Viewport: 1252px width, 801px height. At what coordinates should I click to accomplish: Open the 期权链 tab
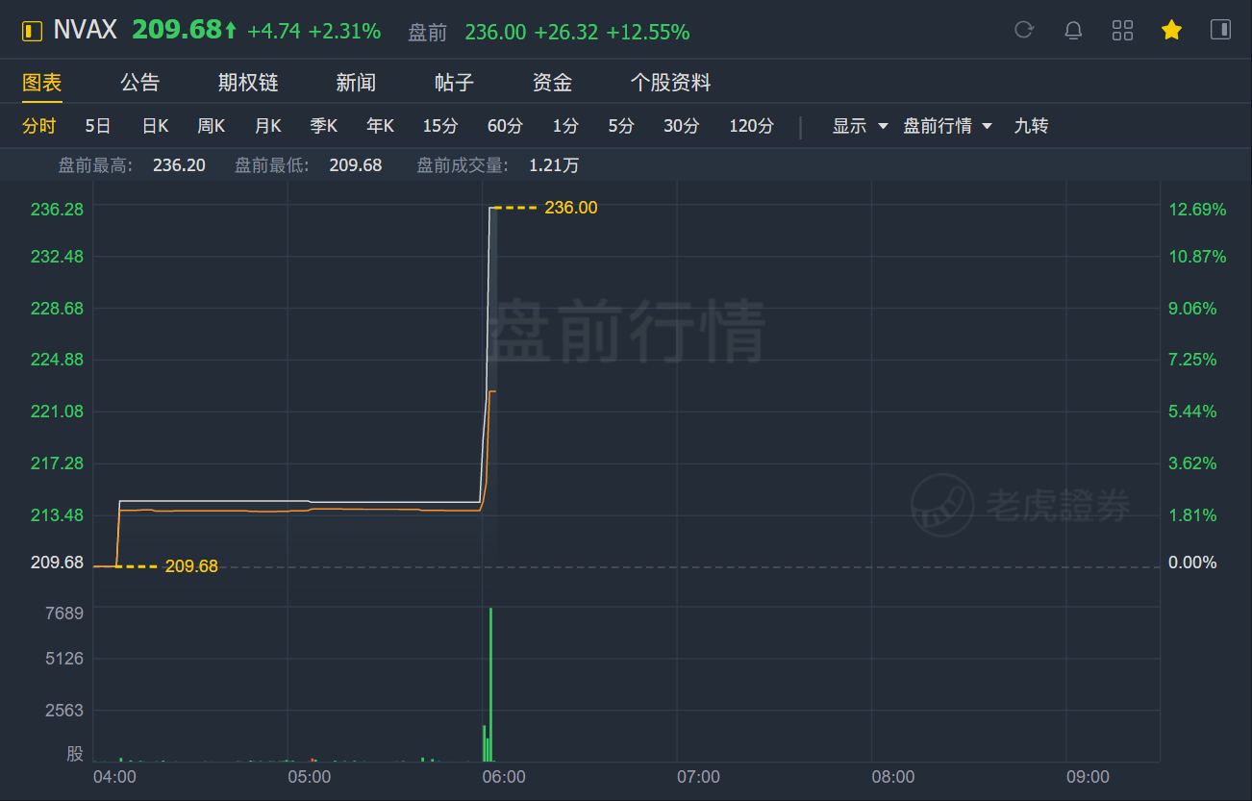(248, 83)
